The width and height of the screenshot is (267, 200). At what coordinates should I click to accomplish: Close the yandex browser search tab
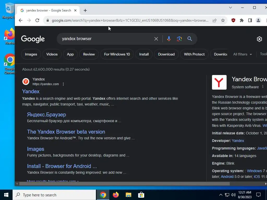pyautogui.click(x=75, y=10)
